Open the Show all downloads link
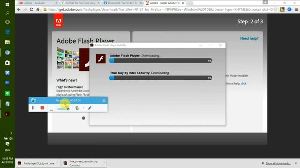Image resolution: width=300 pixels, height=168 pixels. coord(278,163)
